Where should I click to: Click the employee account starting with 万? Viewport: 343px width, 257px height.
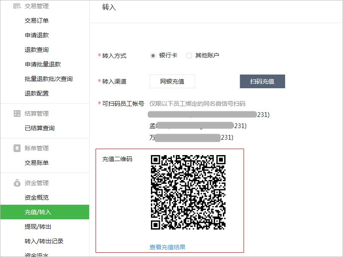coord(191,137)
